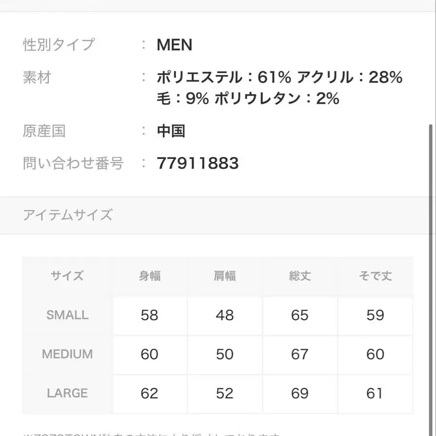Select the 中国 country of origin value
The width and height of the screenshot is (436, 436).
[x=171, y=131]
